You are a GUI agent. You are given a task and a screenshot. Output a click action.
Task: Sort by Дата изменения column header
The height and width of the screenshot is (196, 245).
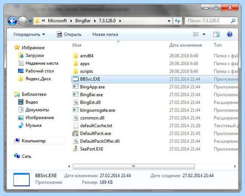(x=185, y=45)
